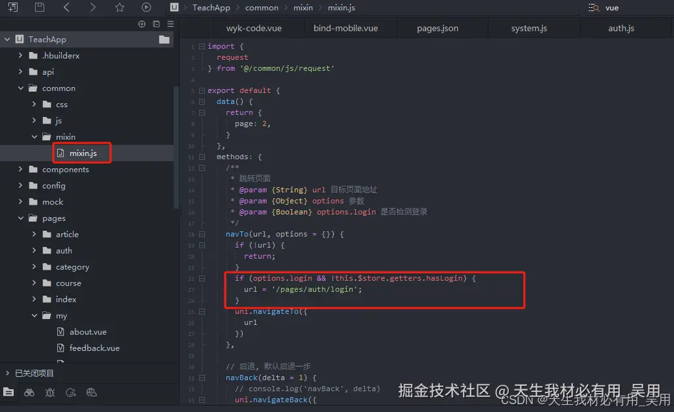Navigate forward using the right arrow

[93, 7]
